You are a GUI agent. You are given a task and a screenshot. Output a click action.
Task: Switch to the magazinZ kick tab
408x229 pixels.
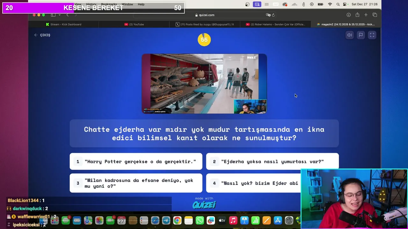point(346,24)
